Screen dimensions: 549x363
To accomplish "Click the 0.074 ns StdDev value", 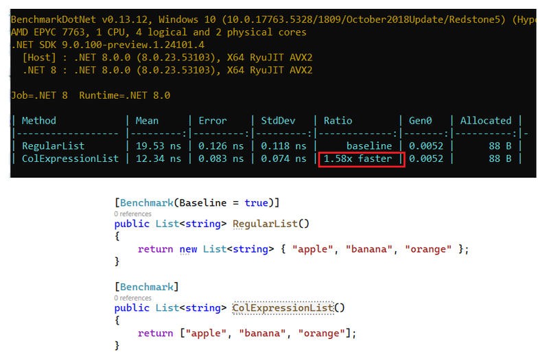I will (x=283, y=159).
